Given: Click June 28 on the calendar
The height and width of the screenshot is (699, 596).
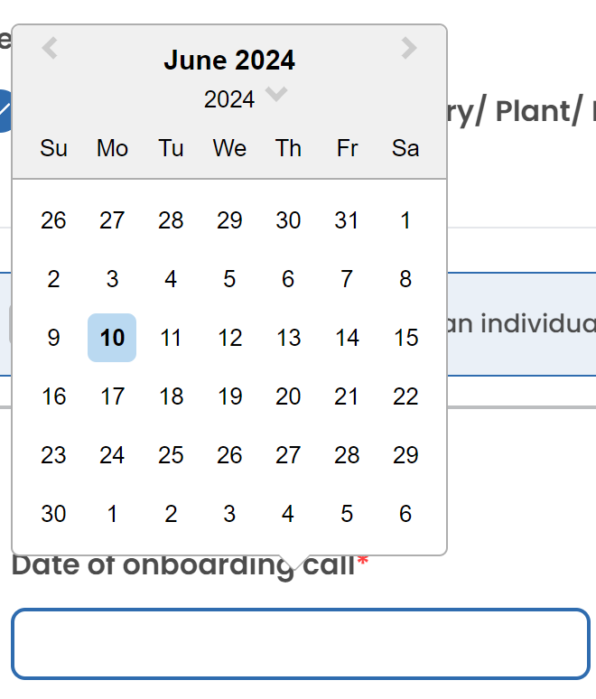Looking at the screenshot, I should (347, 455).
